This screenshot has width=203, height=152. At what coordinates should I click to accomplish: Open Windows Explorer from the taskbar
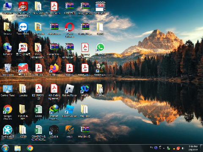click(x=18, y=148)
